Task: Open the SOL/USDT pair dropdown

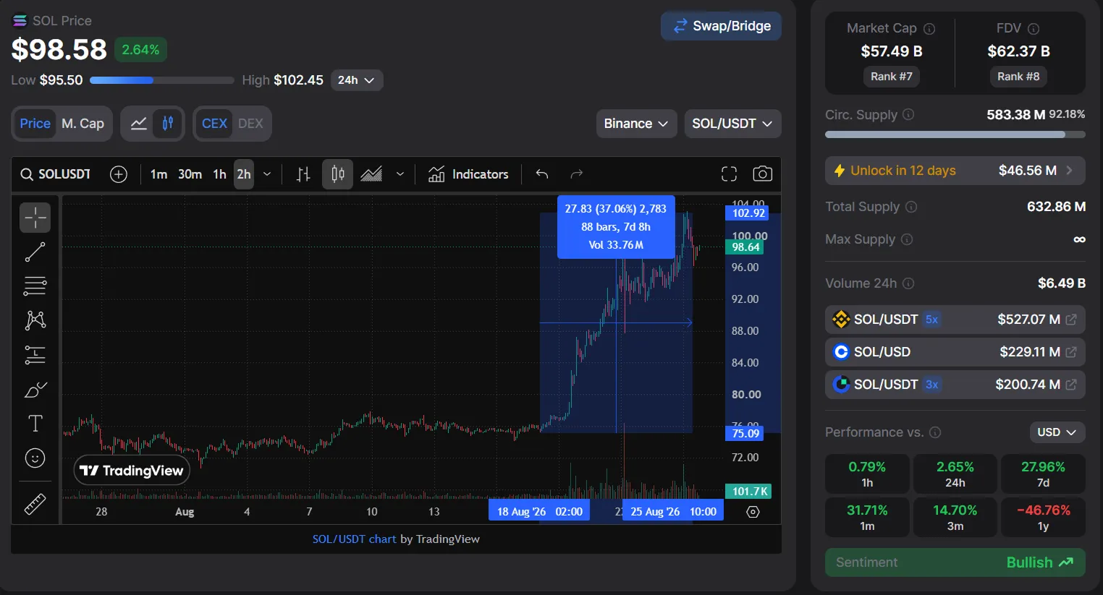Action: [x=732, y=124]
